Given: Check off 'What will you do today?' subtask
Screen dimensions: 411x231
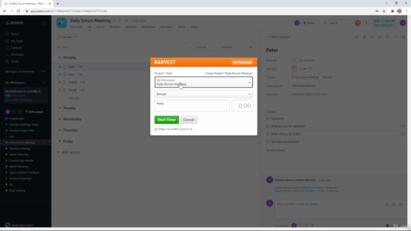Looking at the screenshot, I should 268,134.
